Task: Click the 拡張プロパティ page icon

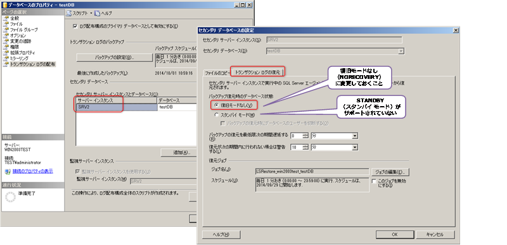Action: [6, 52]
